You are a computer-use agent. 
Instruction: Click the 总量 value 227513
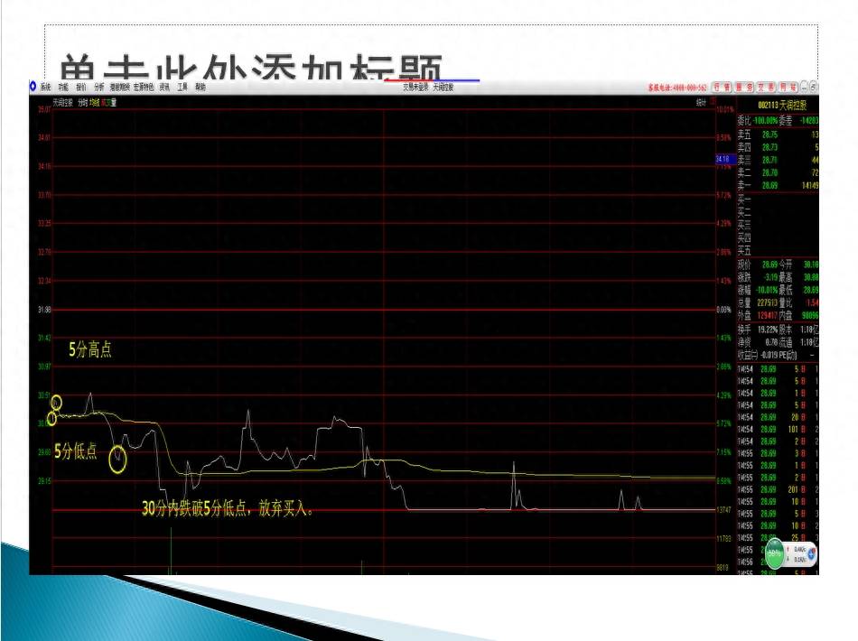click(x=768, y=302)
